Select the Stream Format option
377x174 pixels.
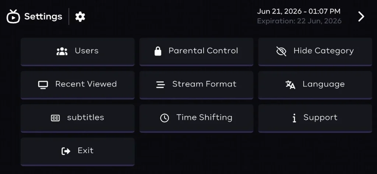[196, 85]
